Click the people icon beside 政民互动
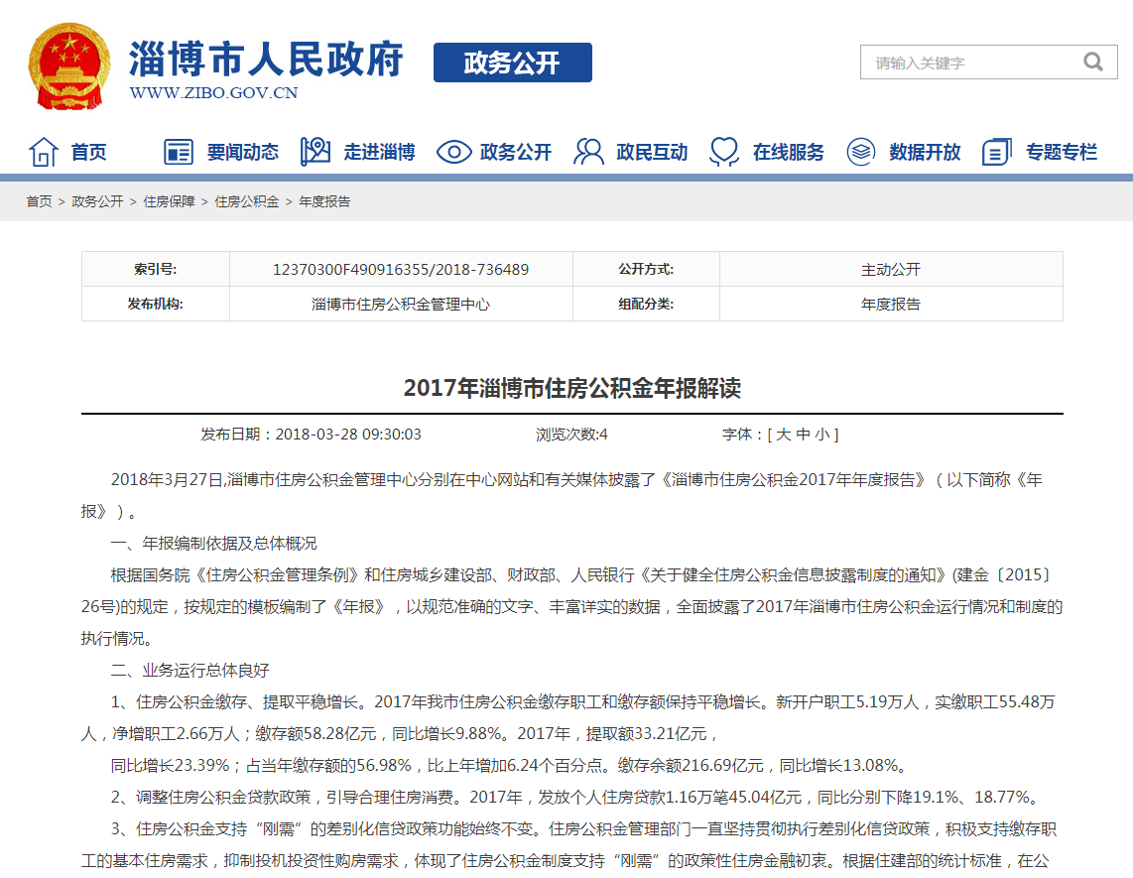The width and height of the screenshot is (1133, 878). pos(589,152)
